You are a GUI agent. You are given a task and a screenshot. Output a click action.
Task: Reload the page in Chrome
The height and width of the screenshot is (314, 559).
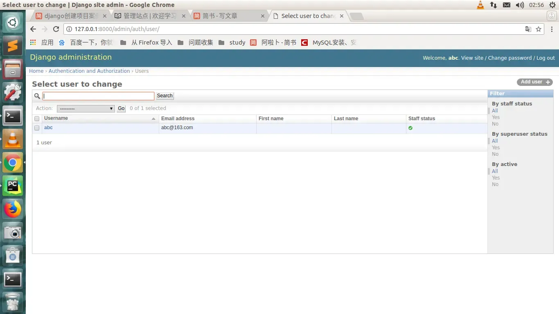pos(56,29)
